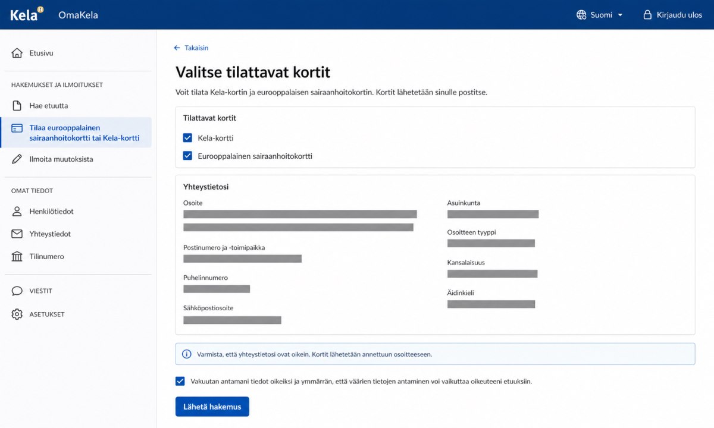The image size is (714, 428).
Task: Click the pencil icon for Ilmoita muutoksista
Action: (17, 159)
